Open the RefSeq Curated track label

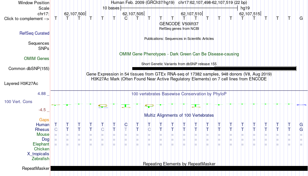[x=34, y=33]
